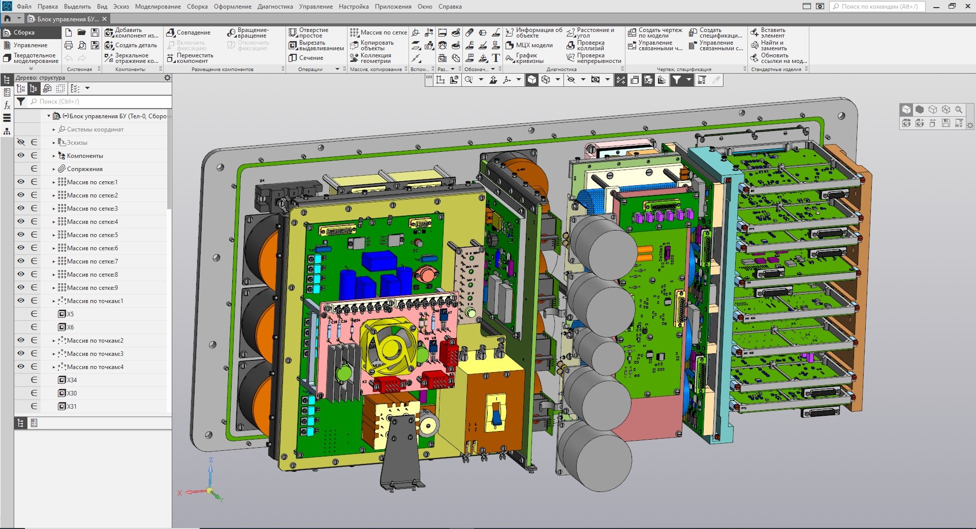976x529 pixels.
Task: Open the Диагностика menu
Action: pos(275,7)
